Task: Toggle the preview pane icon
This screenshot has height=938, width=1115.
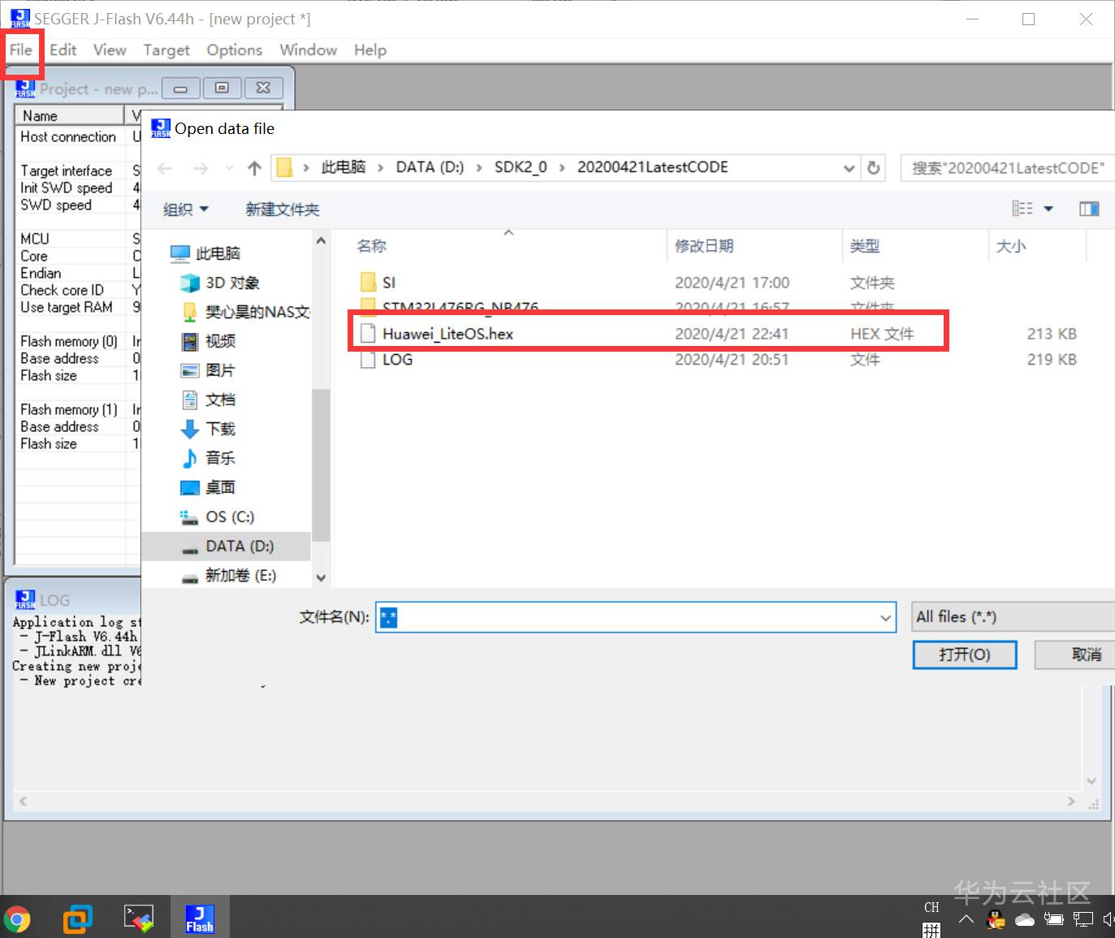Action: coord(1089,209)
